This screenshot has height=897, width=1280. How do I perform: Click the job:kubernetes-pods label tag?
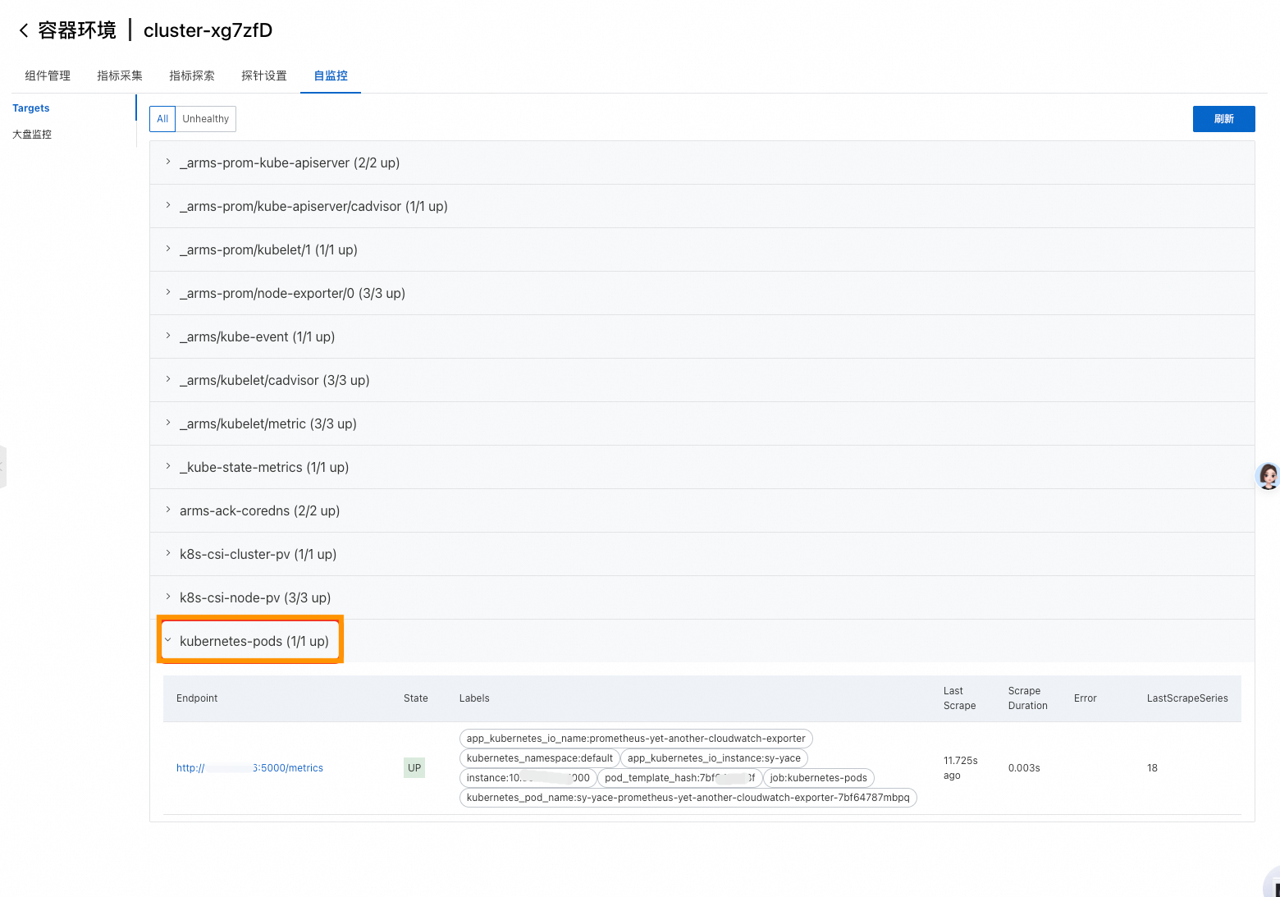pos(818,778)
